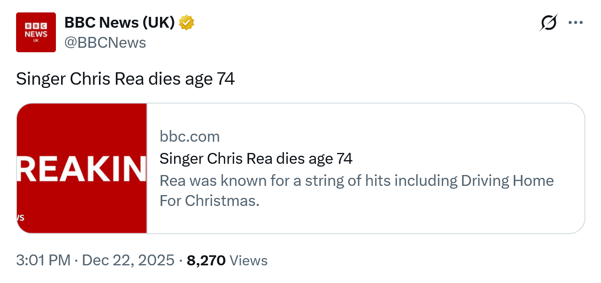Open the link card headline about Chris Rea
Image resolution: width=601 pixels, height=283 pixels.
click(x=256, y=159)
